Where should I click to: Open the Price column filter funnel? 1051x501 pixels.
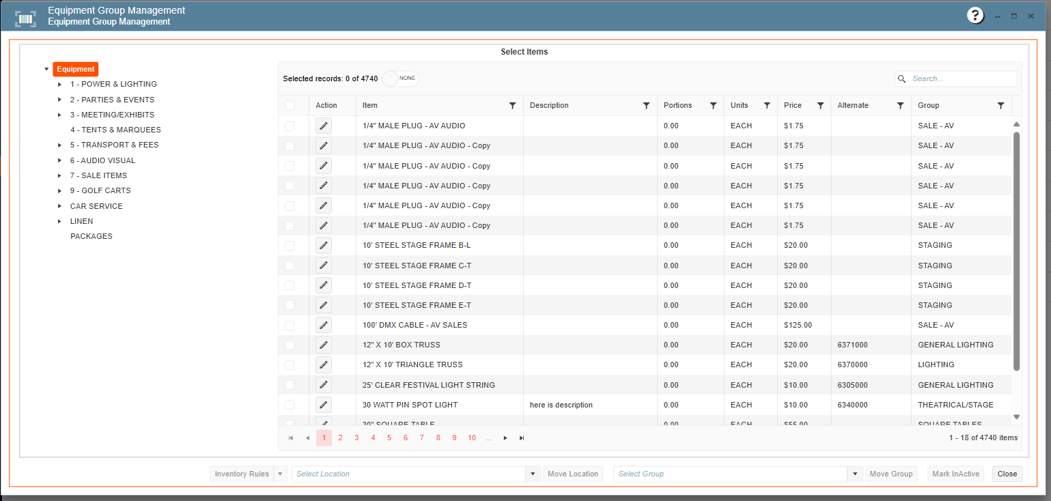pyautogui.click(x=819, y=106)
